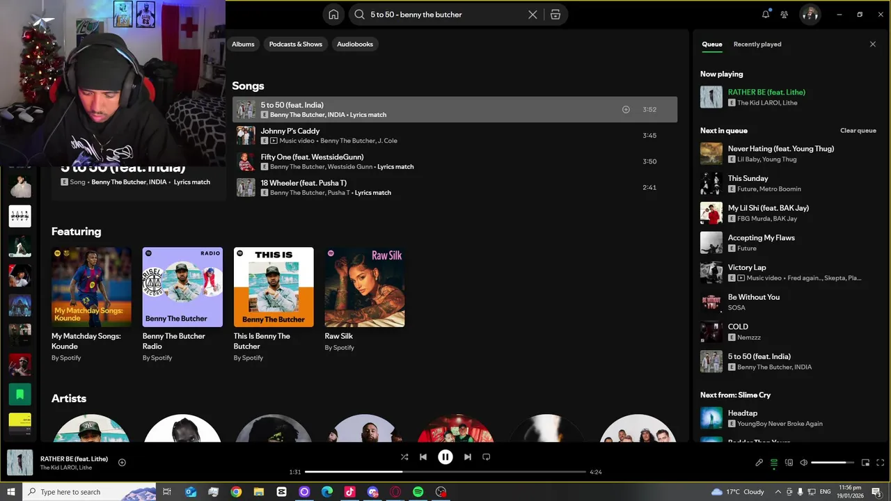
Task: Open Benny The Butcher Radio card
Action: tap(182, 304)
